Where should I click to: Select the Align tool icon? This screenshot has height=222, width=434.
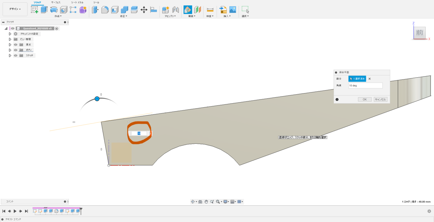pyautogui.click(x=153, y=10)
